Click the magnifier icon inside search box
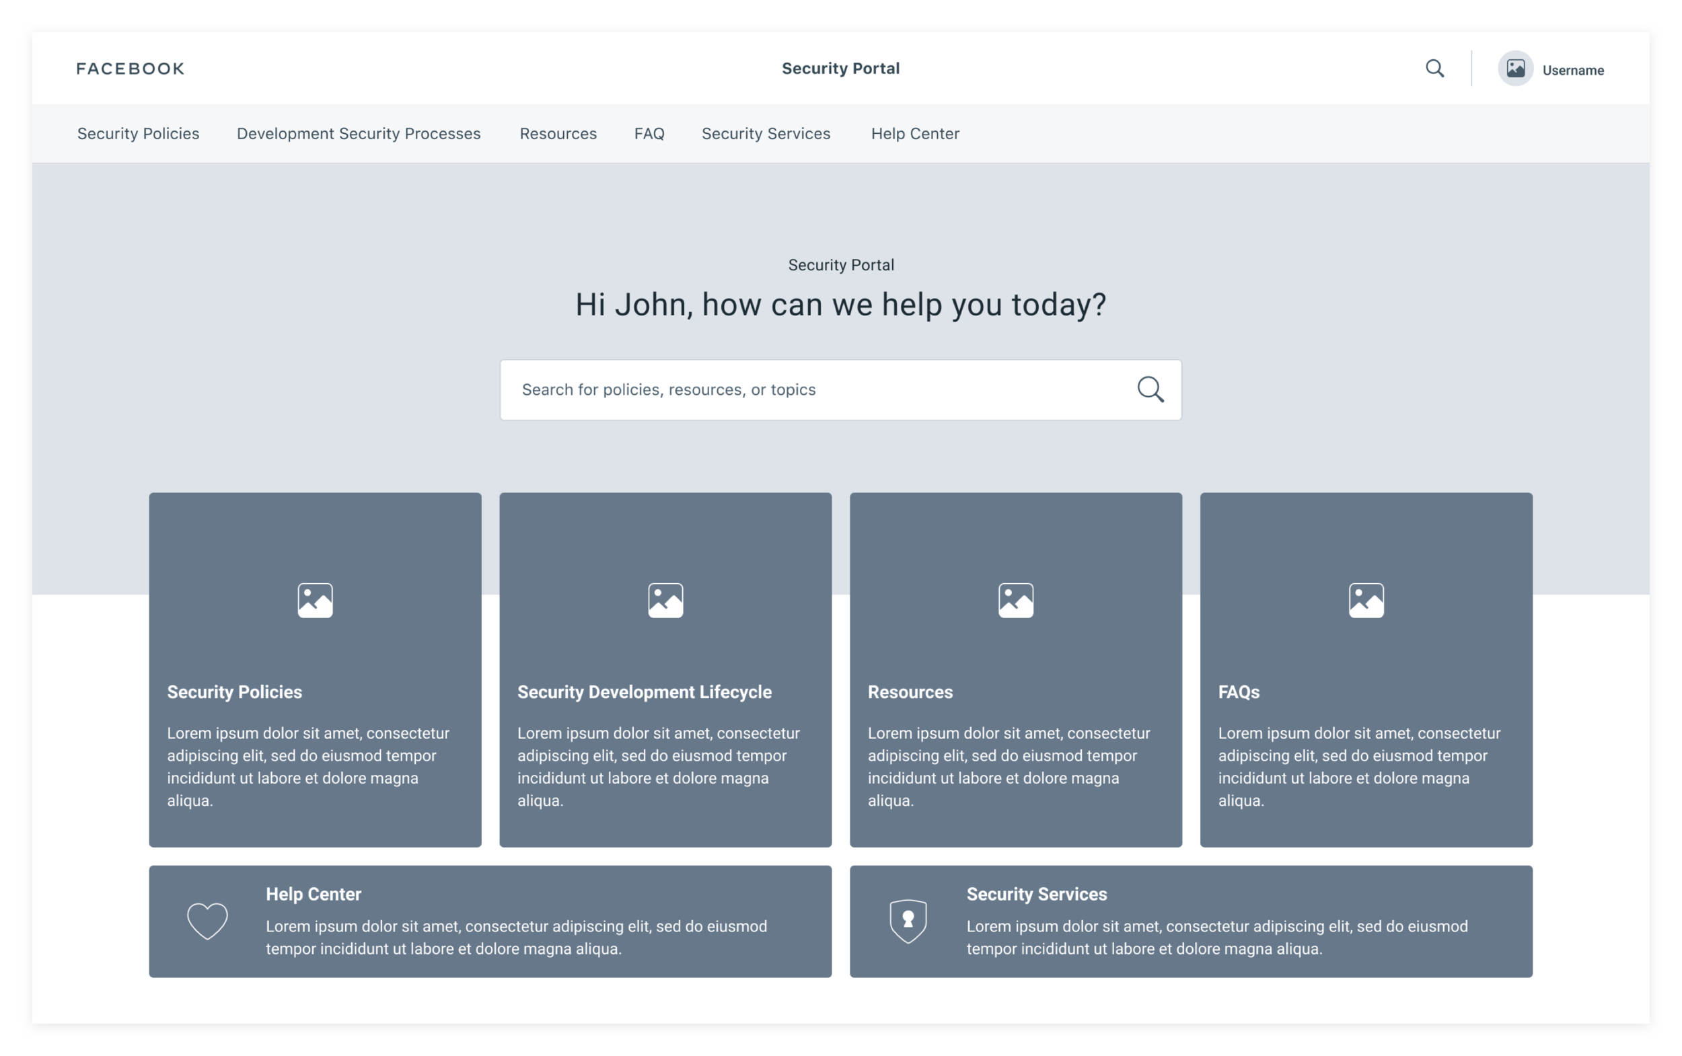The image size is (1682, 1056). (x=1150, y=389)
